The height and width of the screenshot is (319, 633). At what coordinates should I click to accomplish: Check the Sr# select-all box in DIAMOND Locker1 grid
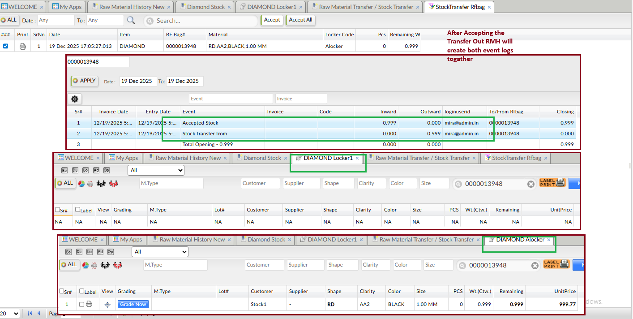[x=57, y=210]
